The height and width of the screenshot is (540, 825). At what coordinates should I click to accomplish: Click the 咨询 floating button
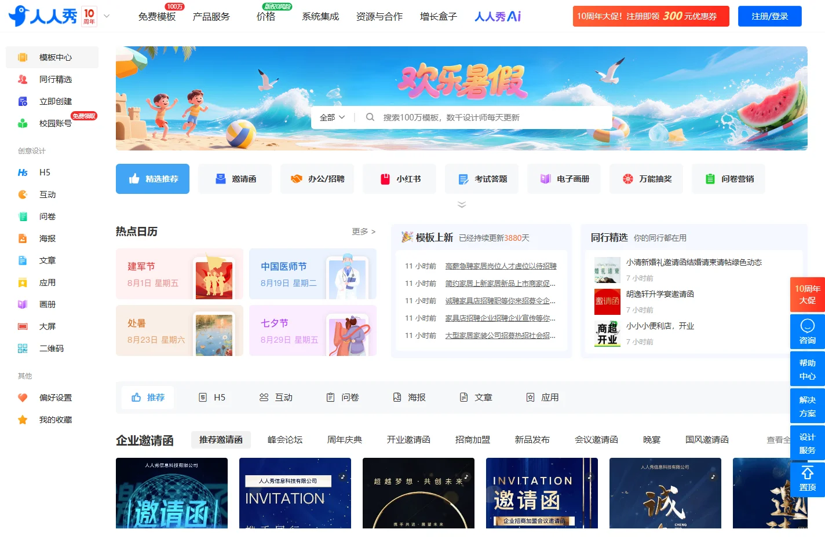[x=808, y=332]
